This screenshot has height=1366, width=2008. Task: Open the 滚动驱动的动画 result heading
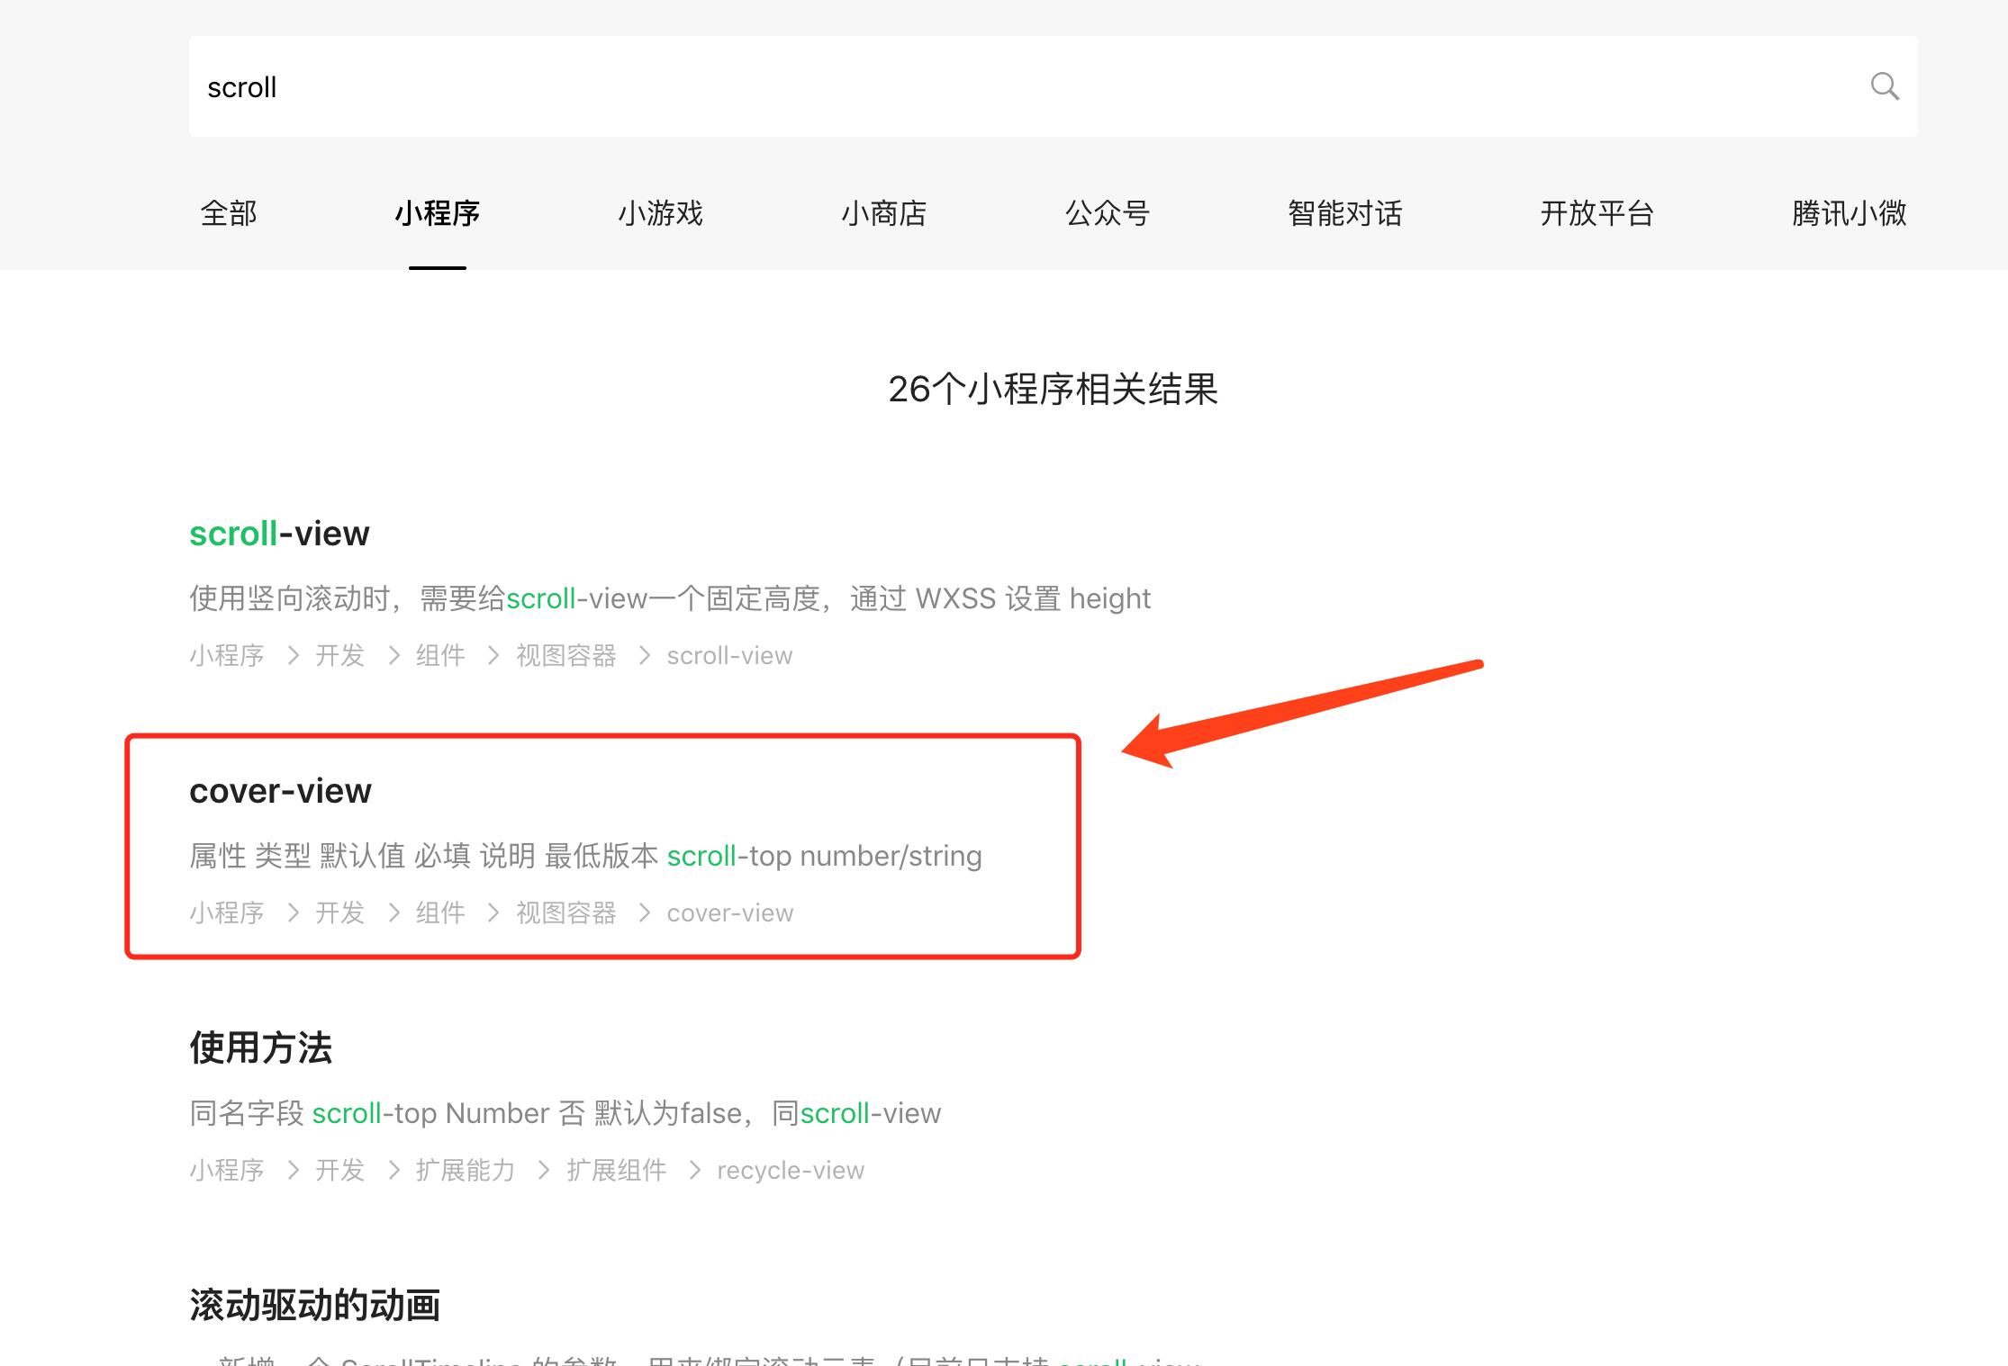(x=314, y=1306)
